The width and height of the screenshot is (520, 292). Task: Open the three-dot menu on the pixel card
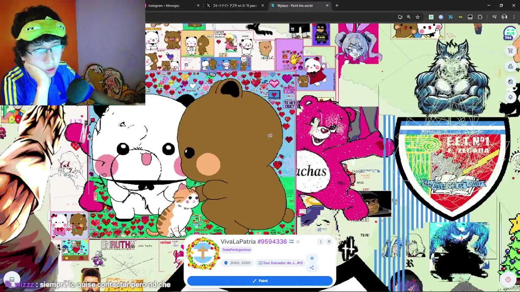click(321, 242)
